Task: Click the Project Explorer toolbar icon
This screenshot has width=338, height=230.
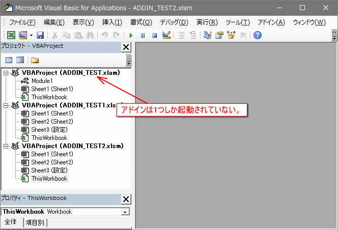Action: tap(207, 35)
